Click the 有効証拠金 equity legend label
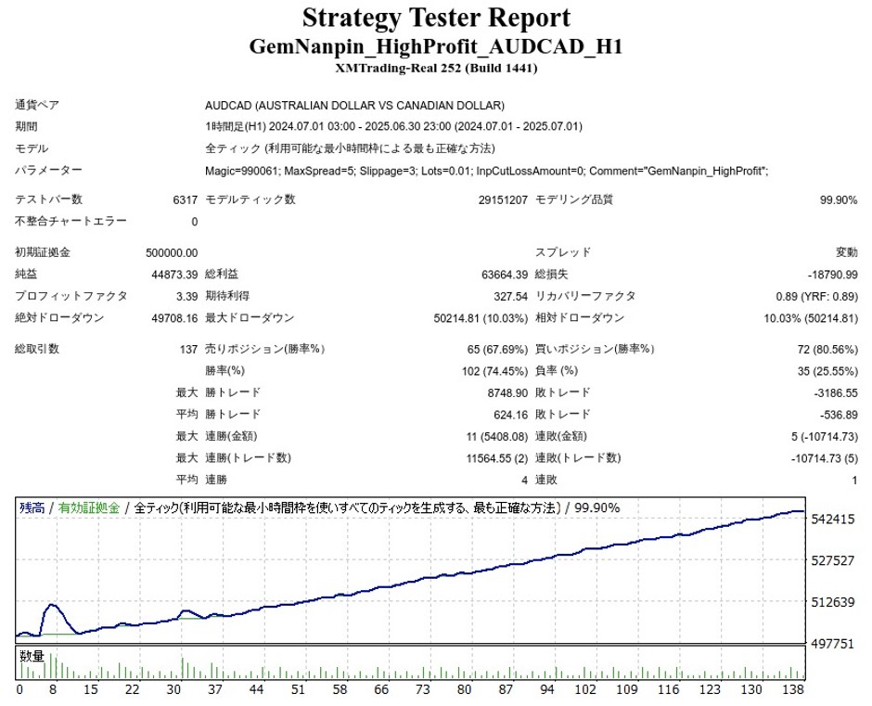 point(89,507)
